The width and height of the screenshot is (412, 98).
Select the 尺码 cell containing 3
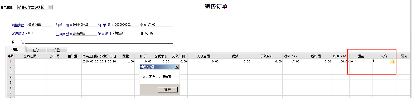coord(381,61)
